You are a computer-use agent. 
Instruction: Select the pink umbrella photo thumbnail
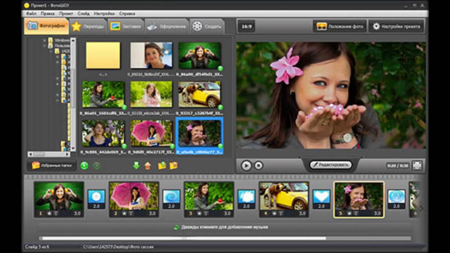pos(152,134)
